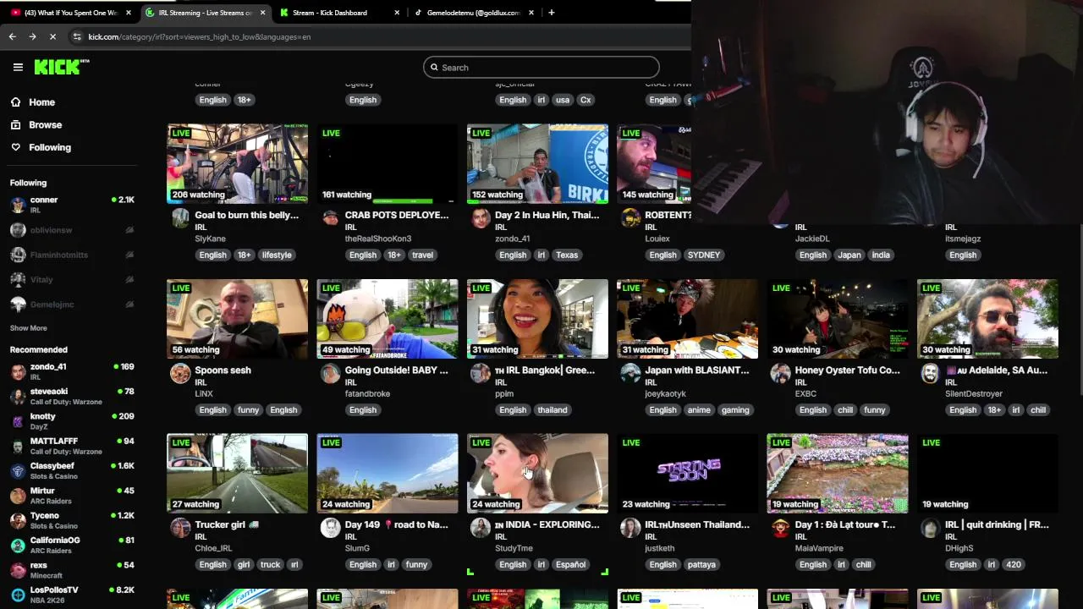This screenshot has height=609, width=1083.
Task: Select travel tag under theRealShooKon3 stream
Action: pos(422,255)
